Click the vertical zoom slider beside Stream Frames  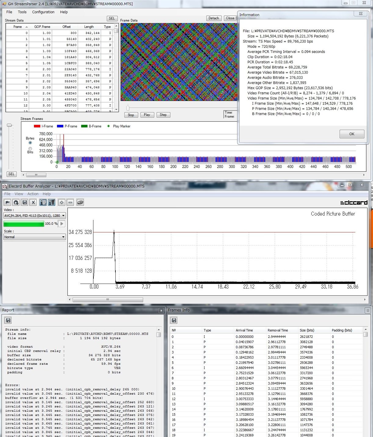point(9,125)
